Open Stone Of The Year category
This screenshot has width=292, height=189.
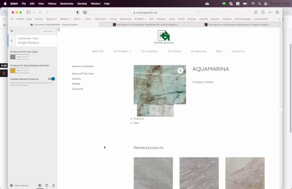pyautogui.click(x=83, y=73)
